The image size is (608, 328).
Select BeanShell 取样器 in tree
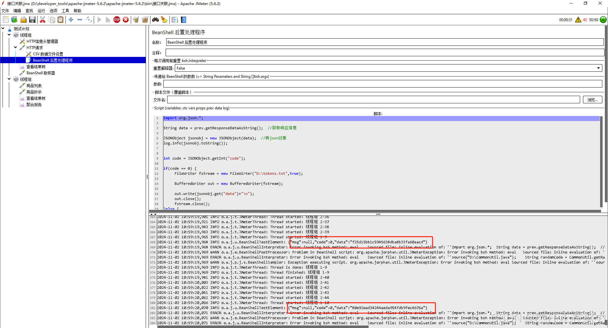coord(41,73)
